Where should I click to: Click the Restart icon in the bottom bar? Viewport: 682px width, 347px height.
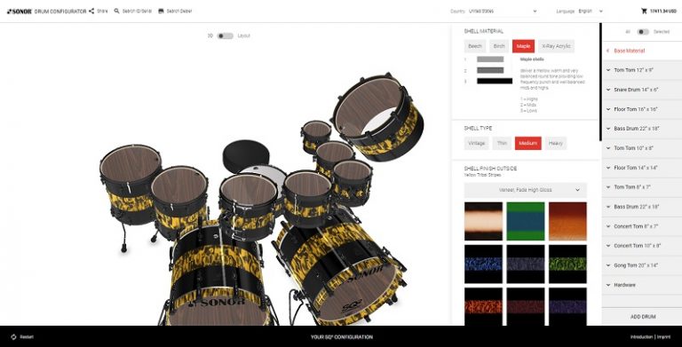13,337
